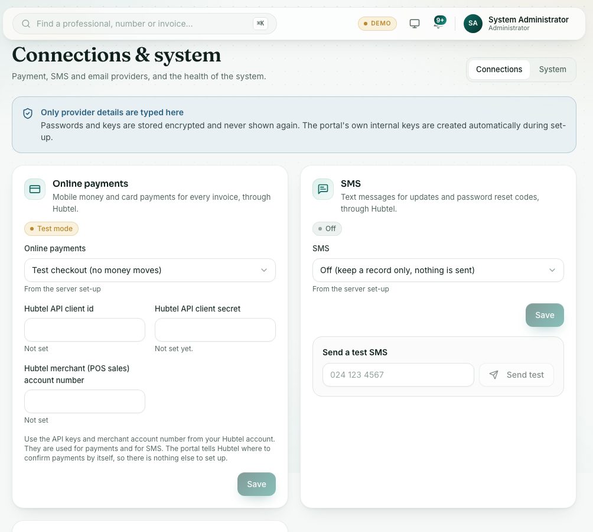Save the SMS settings
Viewport: 593px width, 532px height.
pyautogui.click(x=545, y=315)
